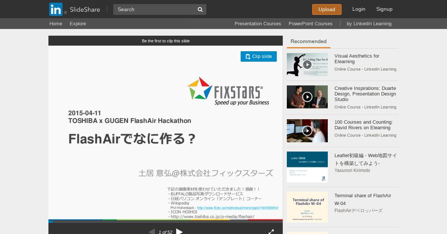Click the search magnifier icon
This screenshot has width=447, height=234.
click(x=200, y=9)
